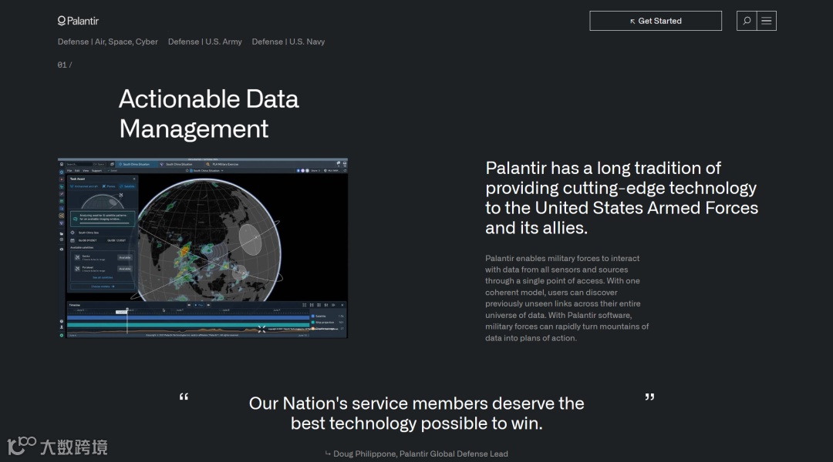Click the "Actionable Data Management" heading
This screenshot has width=833, height=462.
click(x=209, y=114)
